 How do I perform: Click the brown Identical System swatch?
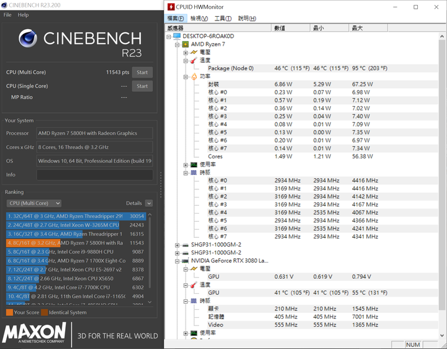(x=44, y=312)
